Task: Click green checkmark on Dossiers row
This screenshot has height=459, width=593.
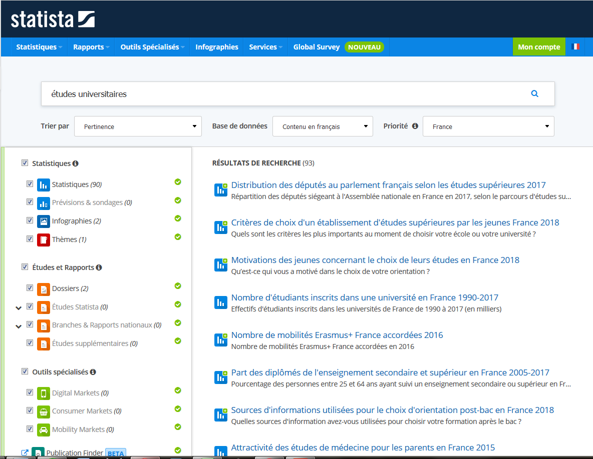Action: (x=178, y=285)
